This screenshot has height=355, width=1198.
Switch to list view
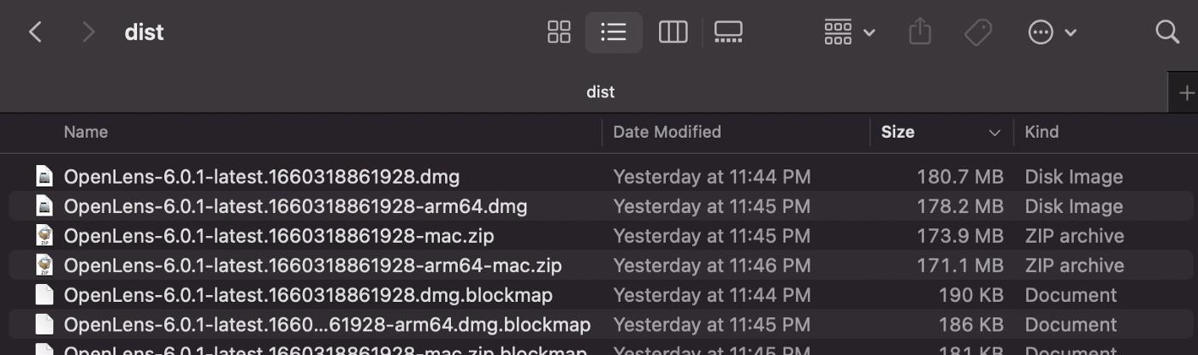[614, 33]
